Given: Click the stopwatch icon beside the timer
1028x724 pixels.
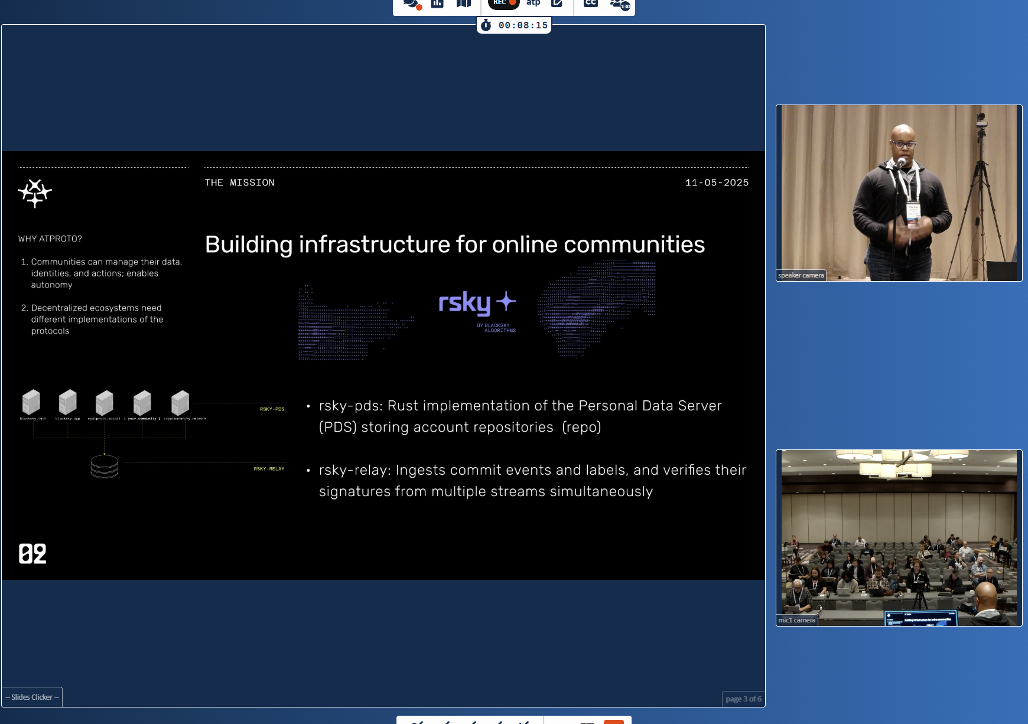Looking at the screenshot, I should click(486, 25).
